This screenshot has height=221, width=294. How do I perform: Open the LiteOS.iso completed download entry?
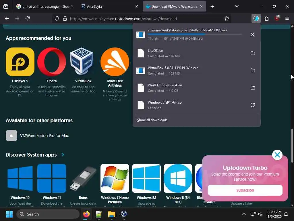click(x=196, y=53)
